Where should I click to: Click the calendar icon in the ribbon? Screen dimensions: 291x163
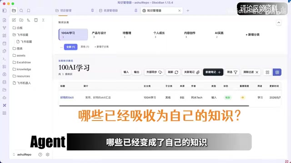4,43
